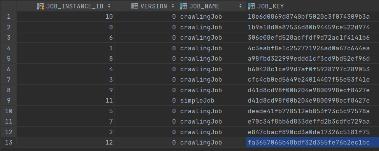This screenshot has height=151, width=379.
Task: Select row number 12 in the gutter
Action: [8, 132]
